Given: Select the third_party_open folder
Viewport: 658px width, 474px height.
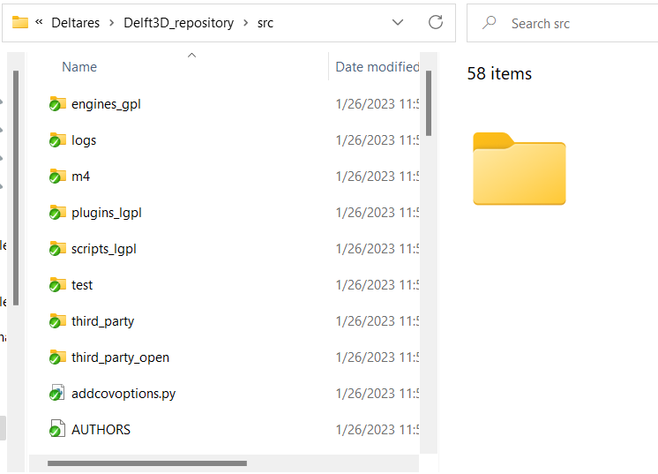Looking at the screenshot, I should coord(120,357).
